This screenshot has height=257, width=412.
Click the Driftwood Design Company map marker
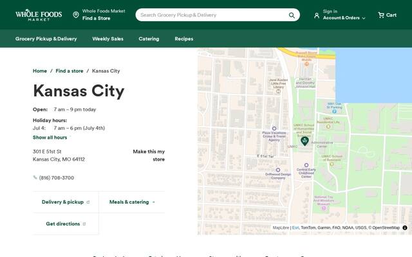click(x=278, y=170)
